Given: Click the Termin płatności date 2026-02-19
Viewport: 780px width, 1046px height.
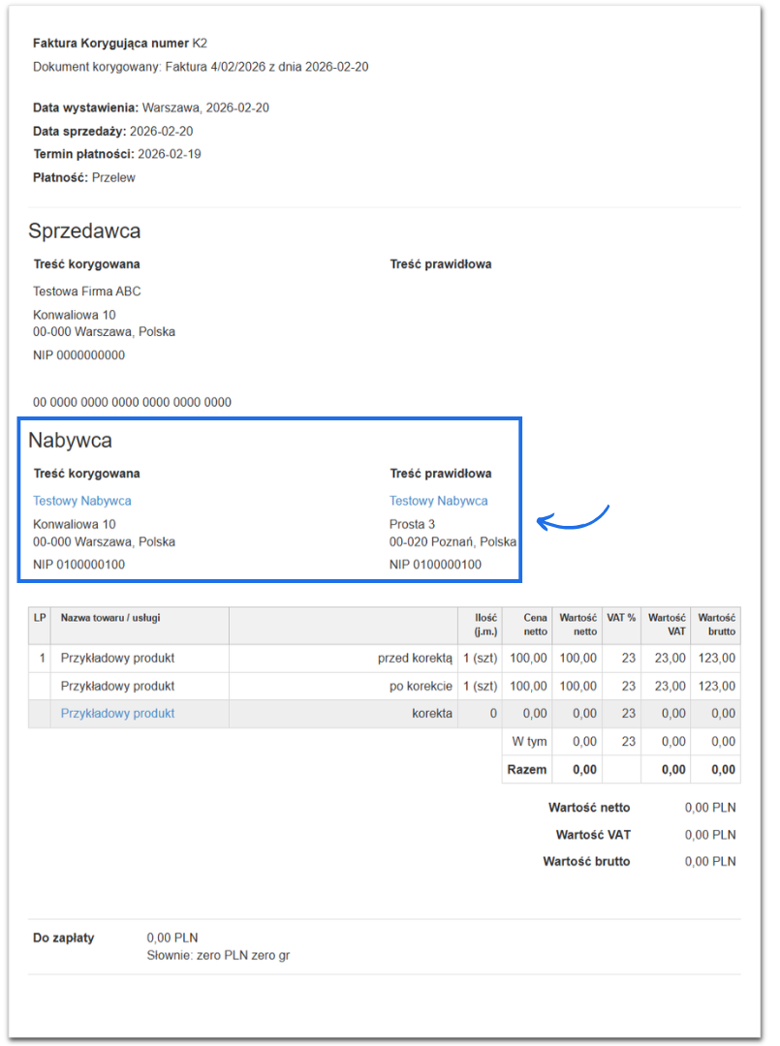Looking at the screenshot, I should (170, 154).
